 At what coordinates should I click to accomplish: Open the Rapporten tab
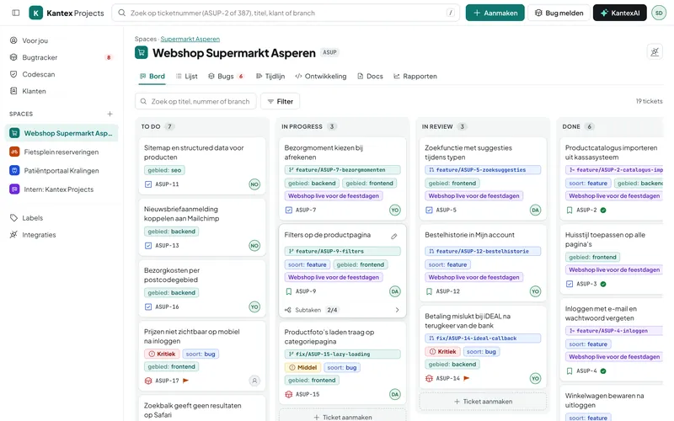[415, 76]
